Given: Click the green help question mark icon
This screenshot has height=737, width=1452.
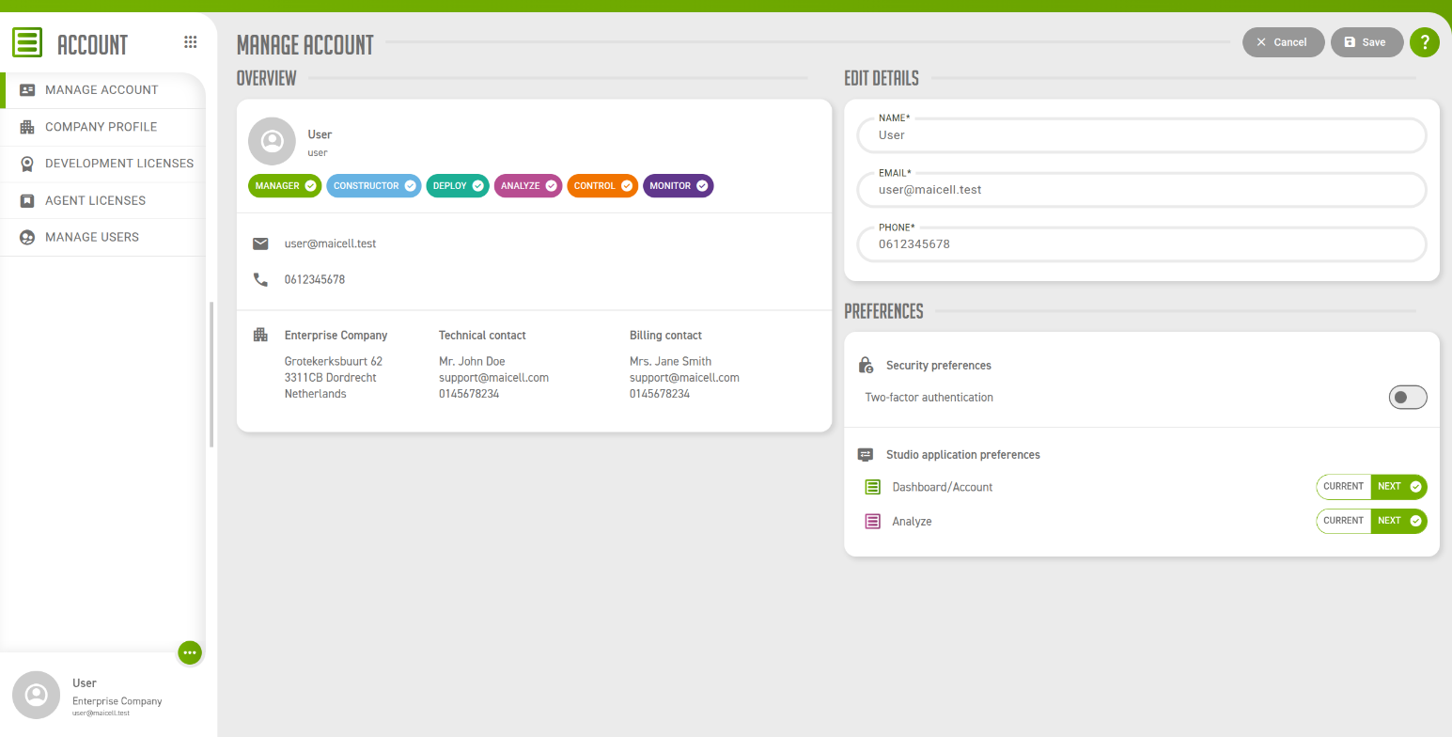Looking at the screenshot, I should 1425,42.
